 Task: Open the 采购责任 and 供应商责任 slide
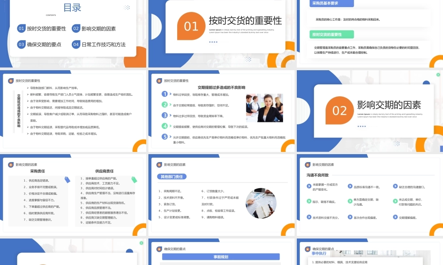tap(73, 195)
